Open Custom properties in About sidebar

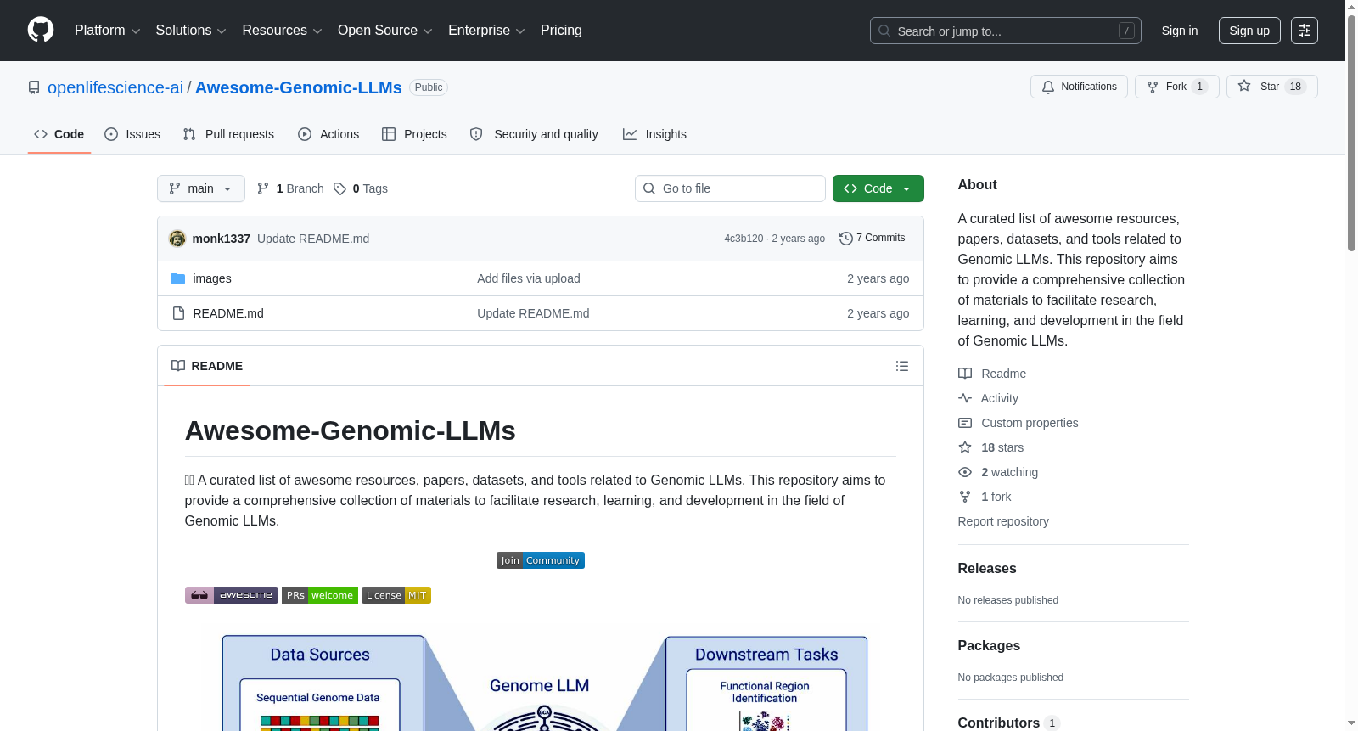point(1018,423)
